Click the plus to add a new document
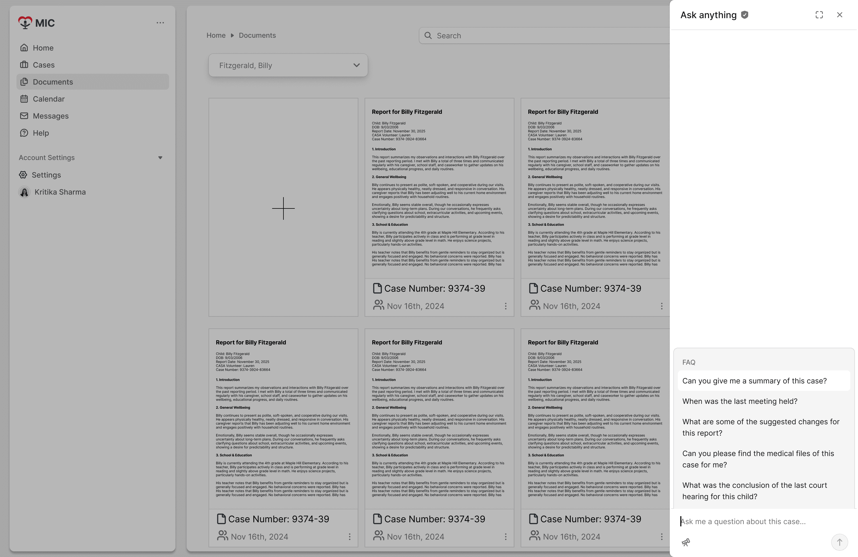858x557 pixels. (x=284, y=209)
